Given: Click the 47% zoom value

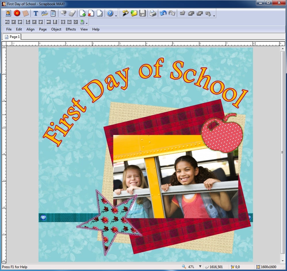Looking at the screenshot, I should 191,267.
